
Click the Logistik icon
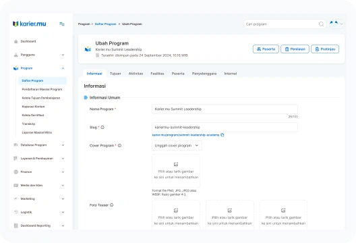point(16,212)
